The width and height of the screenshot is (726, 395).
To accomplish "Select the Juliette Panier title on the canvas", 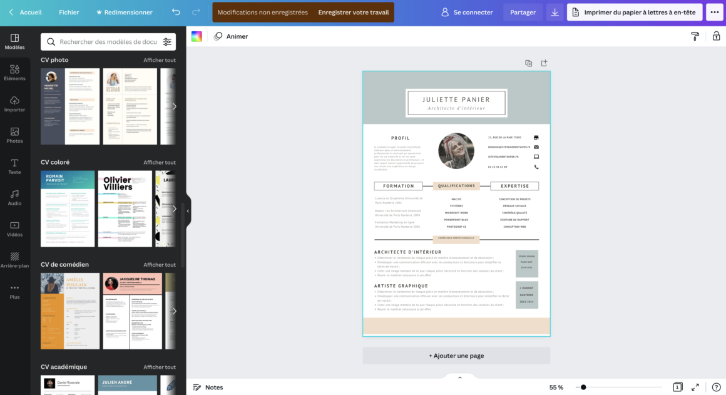I will [x=456, y=100].
